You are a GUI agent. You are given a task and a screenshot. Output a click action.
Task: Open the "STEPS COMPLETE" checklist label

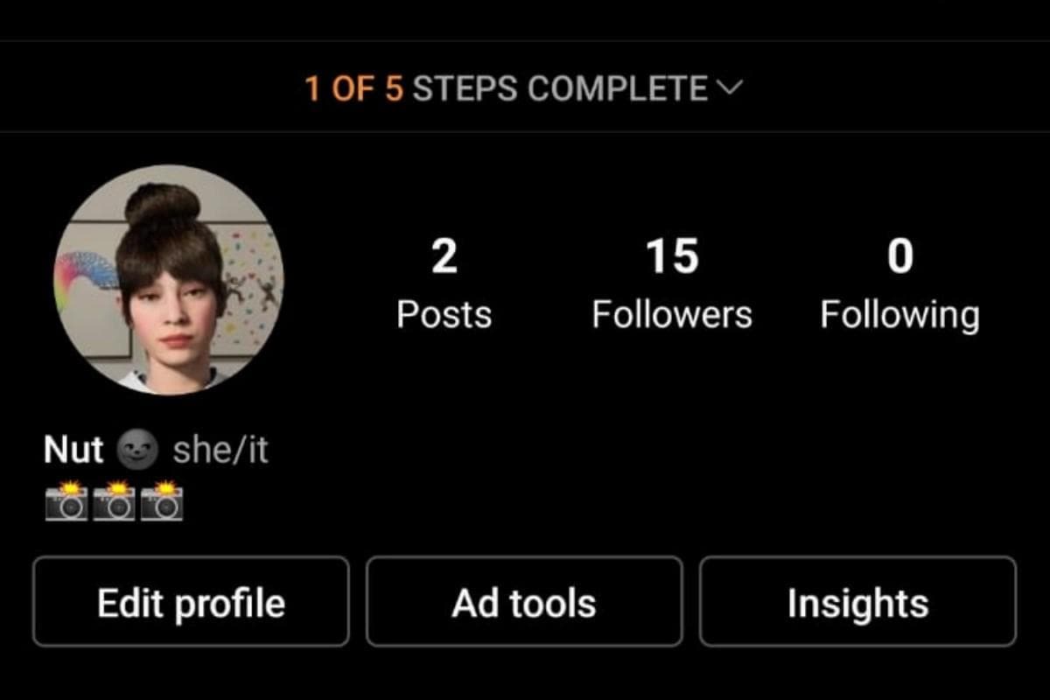click(x=560, y=88)
